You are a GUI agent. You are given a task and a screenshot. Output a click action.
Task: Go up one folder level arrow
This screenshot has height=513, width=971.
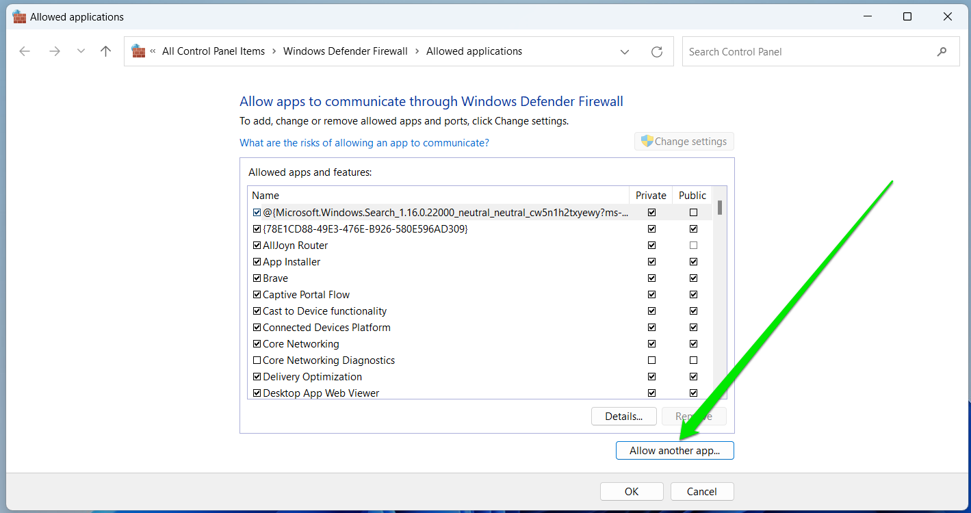105,51
